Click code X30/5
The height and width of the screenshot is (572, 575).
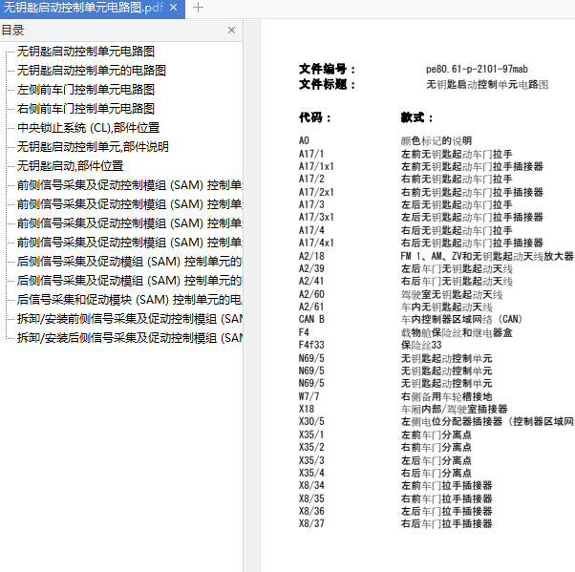[311, 421]
